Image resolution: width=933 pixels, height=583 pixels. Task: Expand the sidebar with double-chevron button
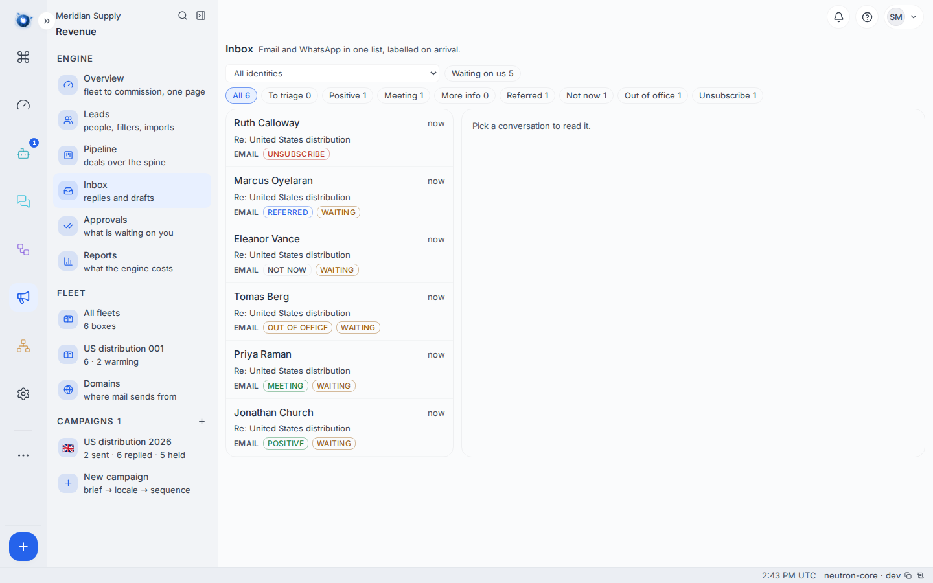(47, 21)
